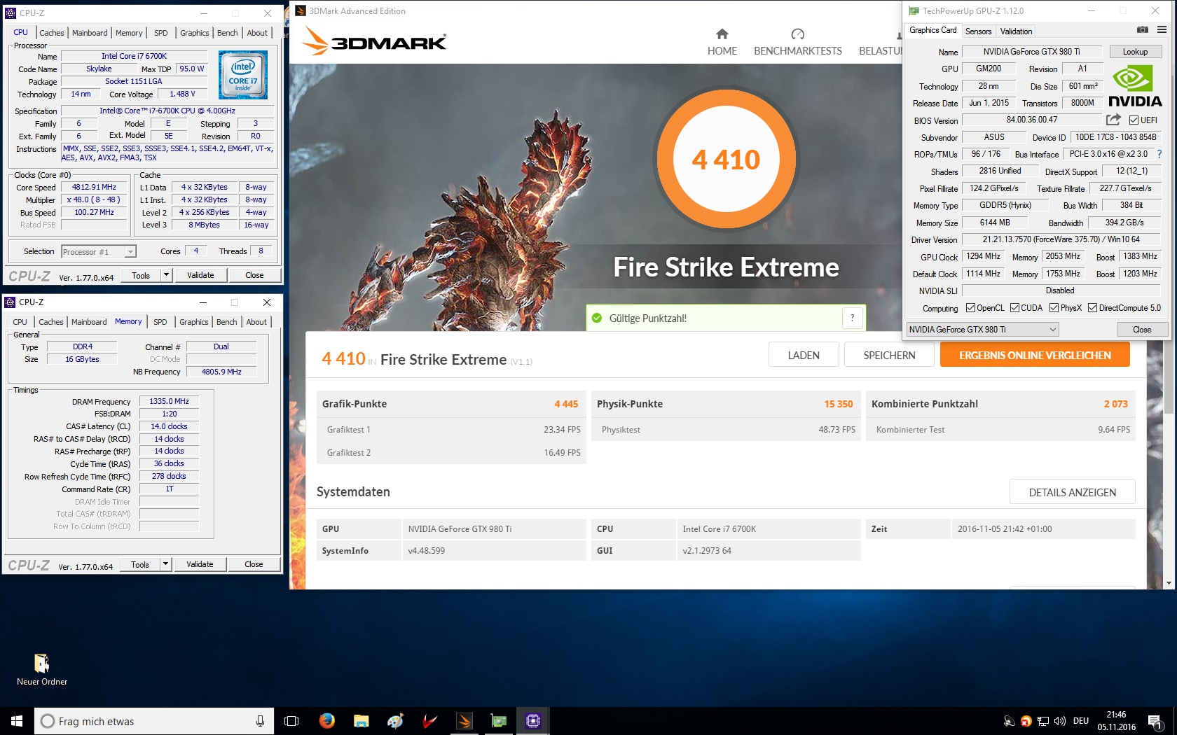This screenshot has height=735, width=1177.
Task: Toggle the OpenCL checkbox in GPU-Z
Action: pos(970,308)
